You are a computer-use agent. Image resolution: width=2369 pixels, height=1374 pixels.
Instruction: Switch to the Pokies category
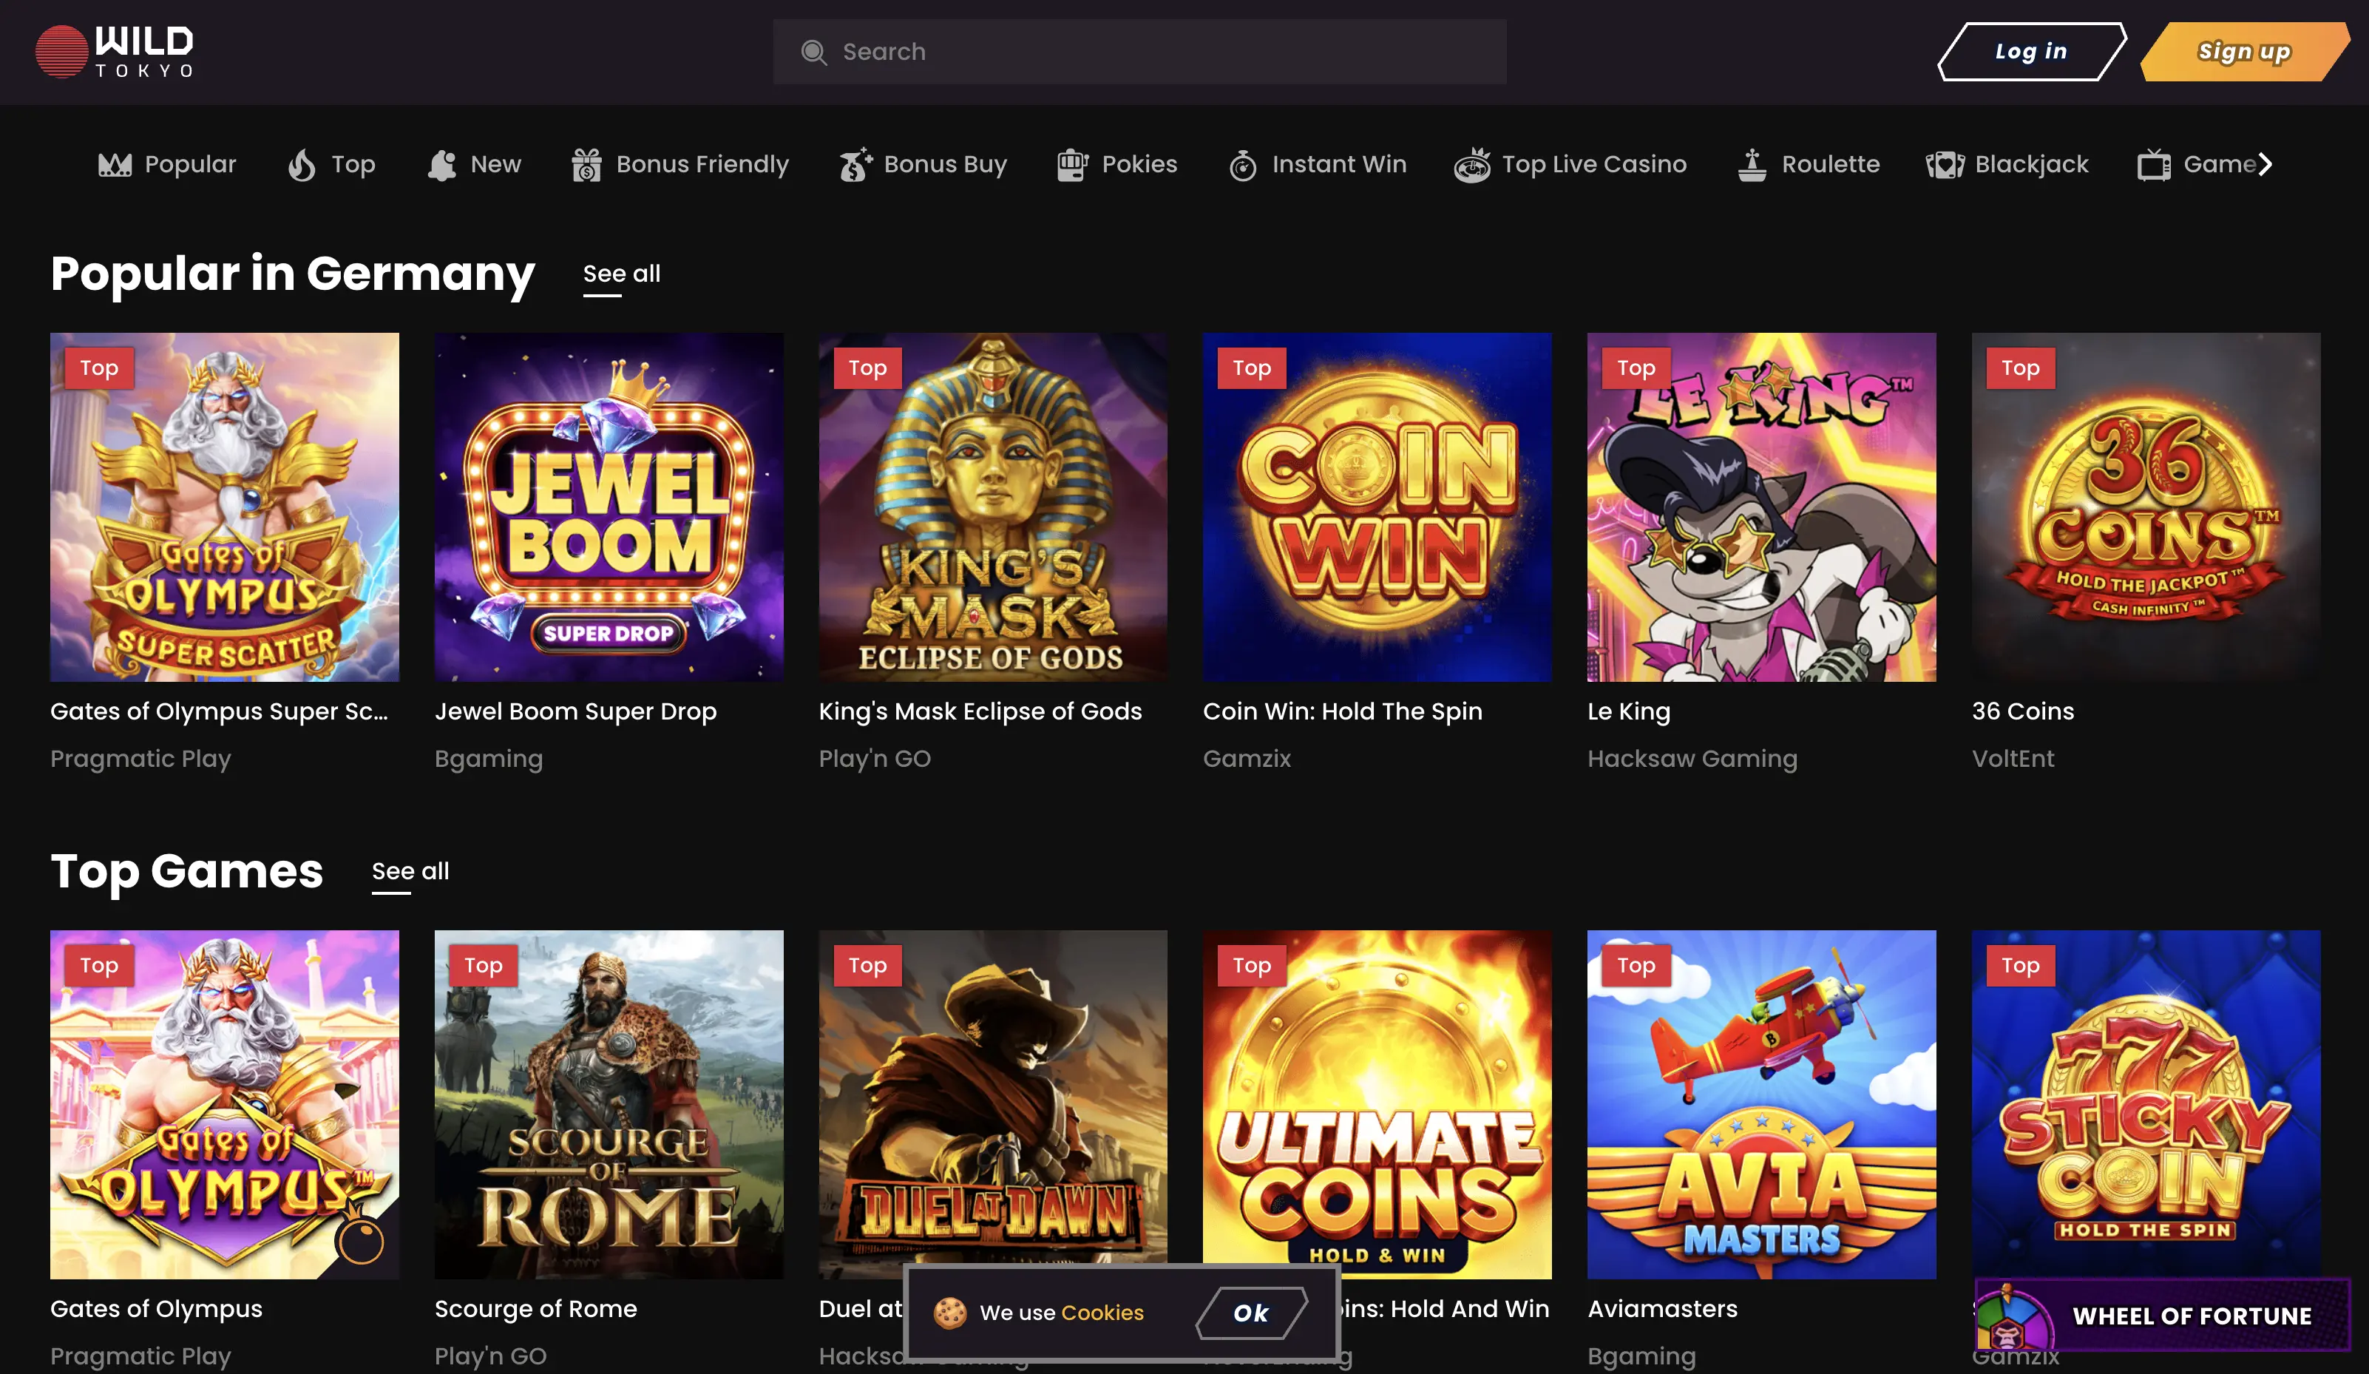pos(1116,165)
